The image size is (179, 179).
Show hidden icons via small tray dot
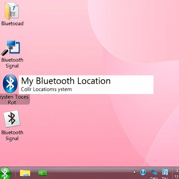tap(135, 172)
